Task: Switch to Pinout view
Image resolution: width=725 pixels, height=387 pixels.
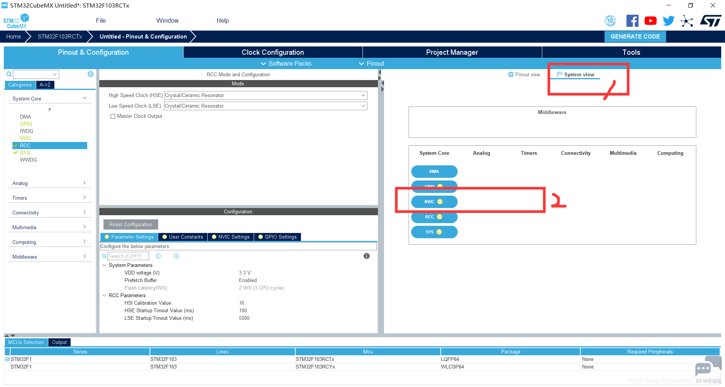Action: tap(524, 74)
